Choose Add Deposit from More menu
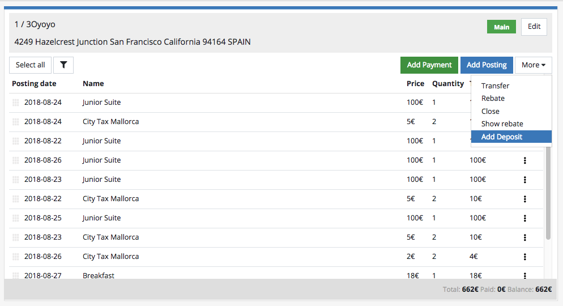This screenshot has height=306, width=563. click(x=502, y=137)
